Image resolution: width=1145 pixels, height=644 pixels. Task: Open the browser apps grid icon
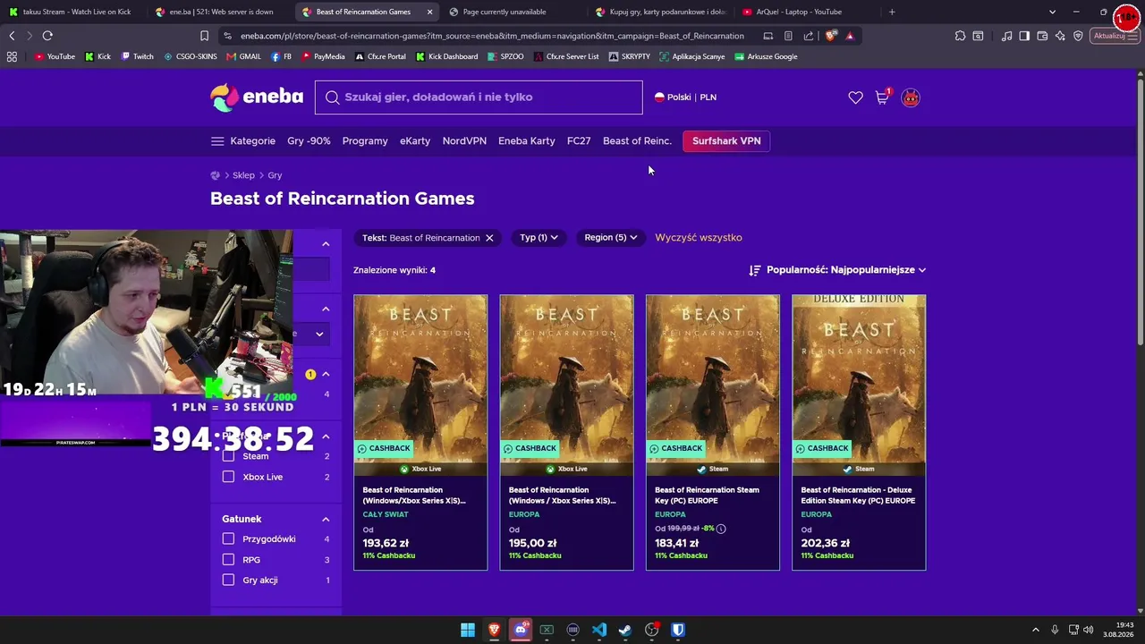pos(12,56)
